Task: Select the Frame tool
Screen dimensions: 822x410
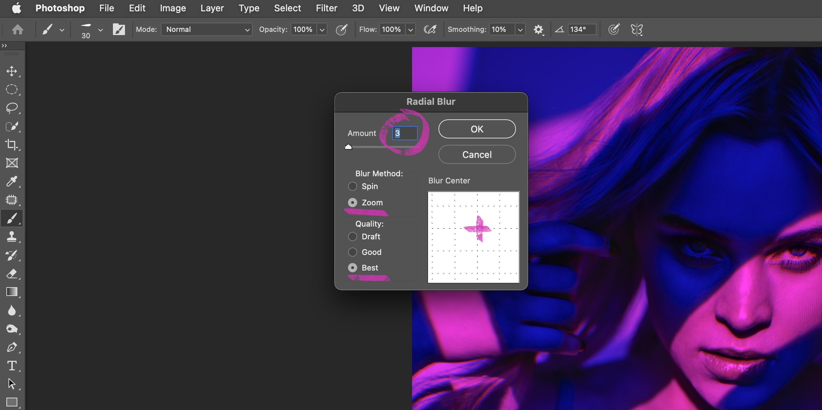Action: 12,163
